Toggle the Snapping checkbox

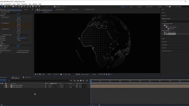point(55,7)
